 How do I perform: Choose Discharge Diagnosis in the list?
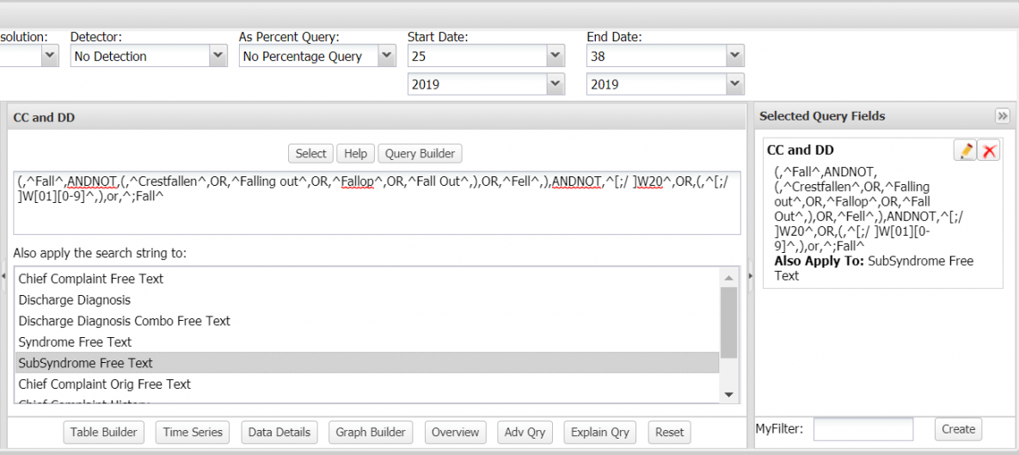tap(75, 300)
